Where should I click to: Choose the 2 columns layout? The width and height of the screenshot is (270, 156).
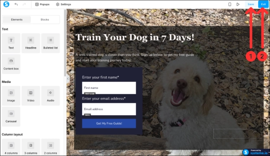tap(51, 147)
